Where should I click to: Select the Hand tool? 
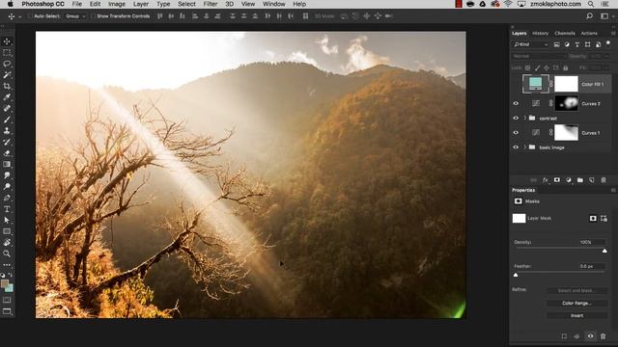tap(7, 242)
